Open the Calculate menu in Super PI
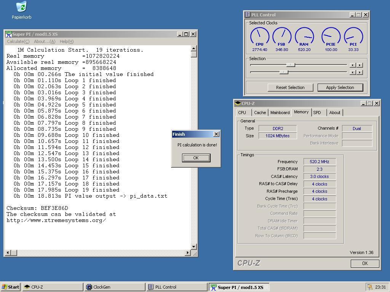 click(x=18, y=41)
